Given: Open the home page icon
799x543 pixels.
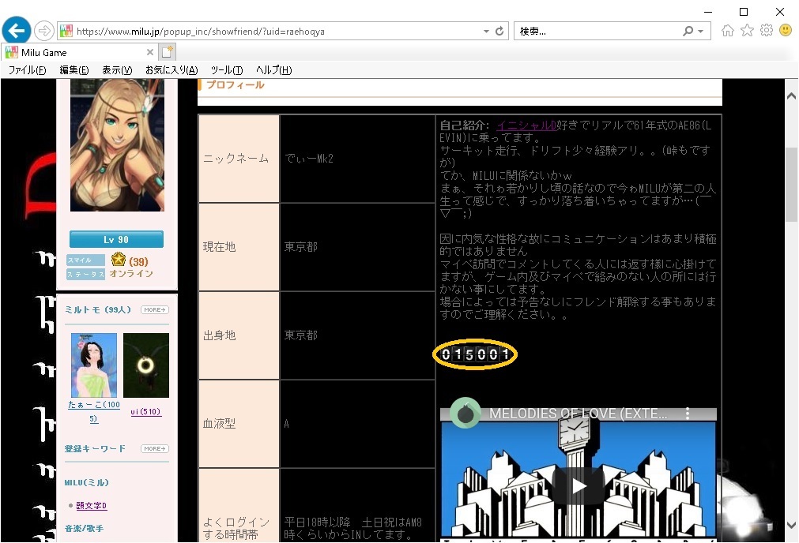Looking at the screenshot, I should (728, 31).
